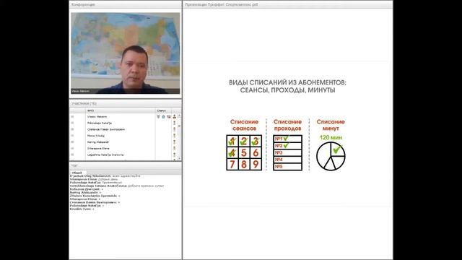Click the numbered sessions grid on the slide
The image size is (462, 260).
click(244, 152)
